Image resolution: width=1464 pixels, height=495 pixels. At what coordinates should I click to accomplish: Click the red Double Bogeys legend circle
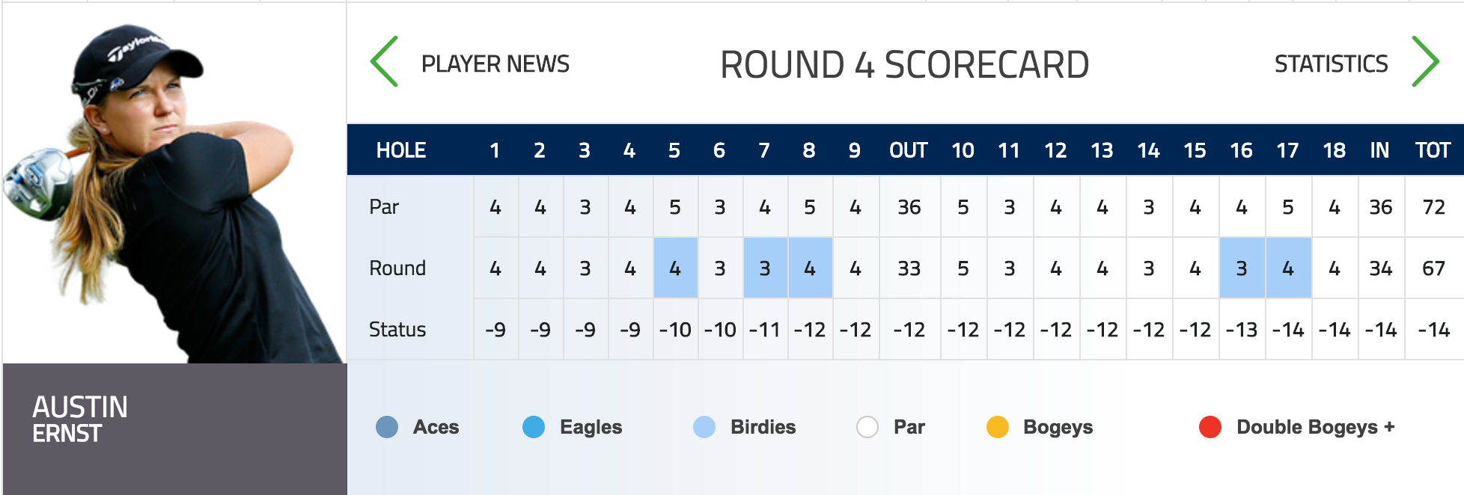[x=1210, y=427]
